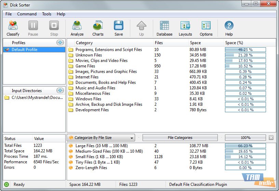This screenshot has width=279, height=191.
Task: Select the Music and Audio Files row
Action: pos(172,88)
